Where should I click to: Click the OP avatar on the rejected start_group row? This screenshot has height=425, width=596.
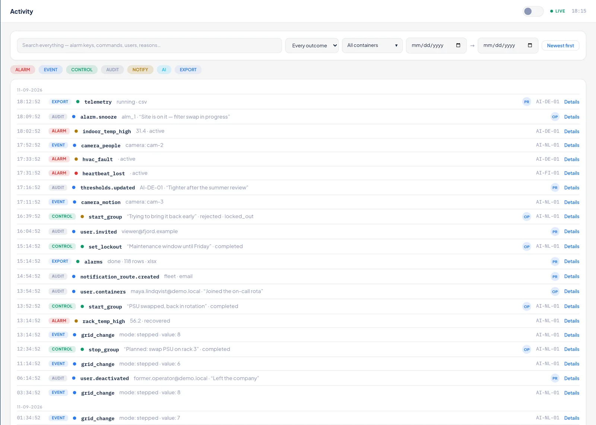point(527,217)
